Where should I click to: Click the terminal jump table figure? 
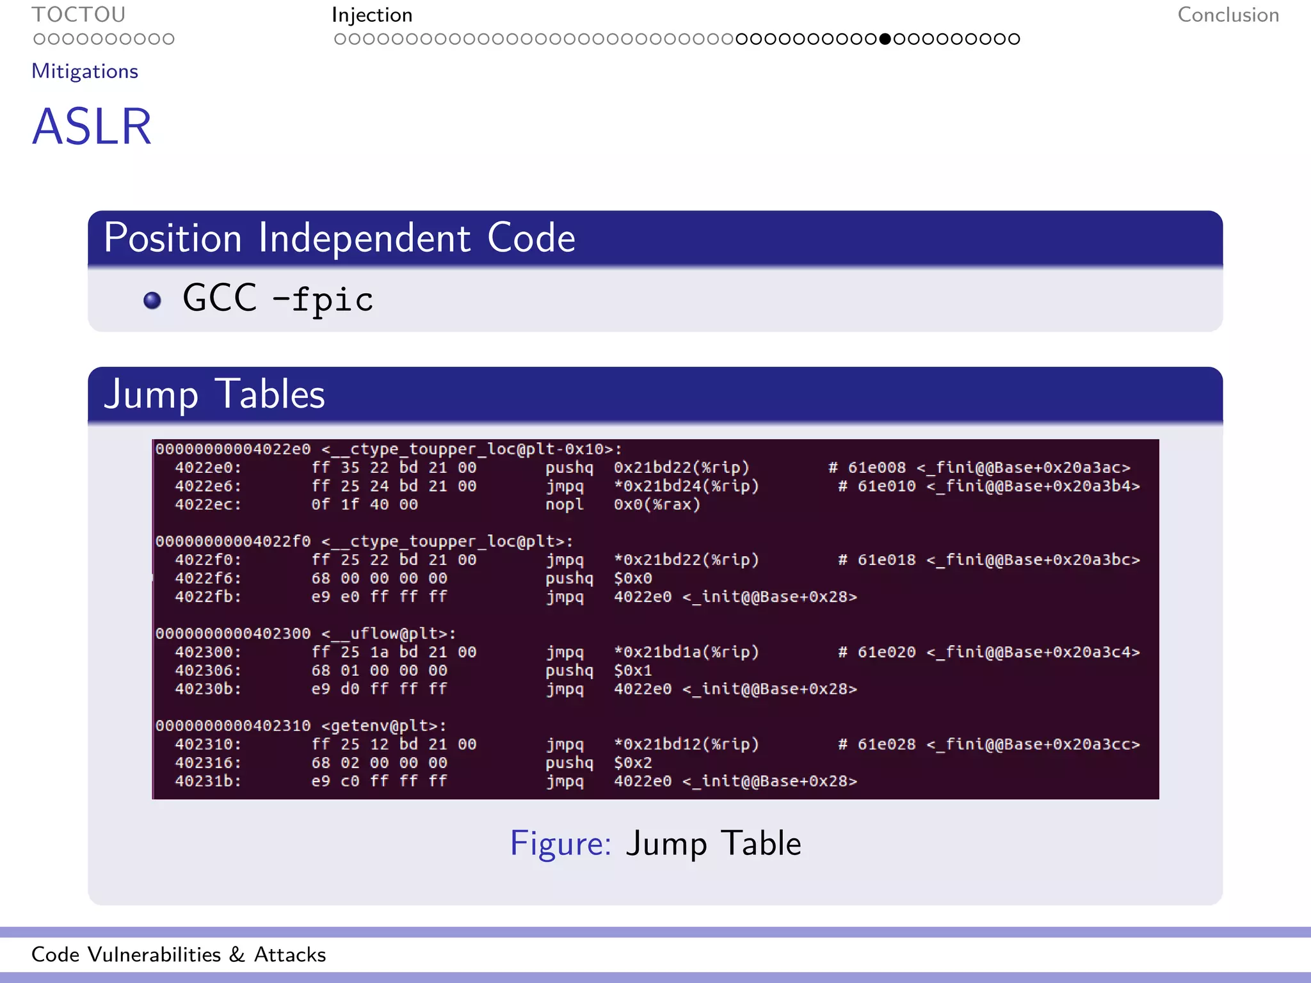pyautogui.click(x=655, y=619)
